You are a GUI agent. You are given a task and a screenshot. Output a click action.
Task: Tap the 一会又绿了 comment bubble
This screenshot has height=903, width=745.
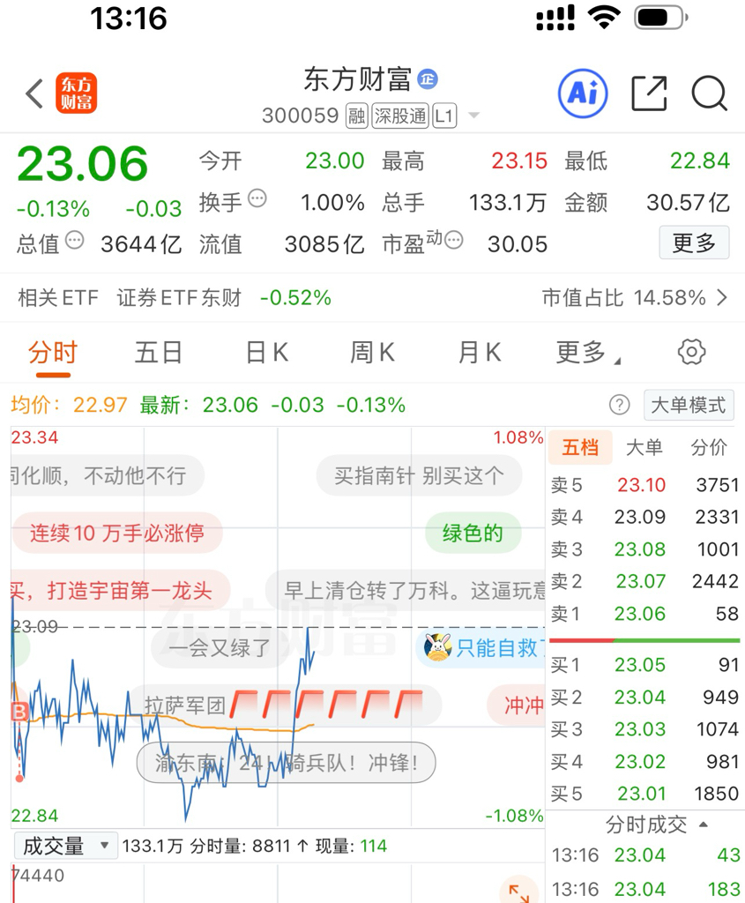(x=219, y=648)
